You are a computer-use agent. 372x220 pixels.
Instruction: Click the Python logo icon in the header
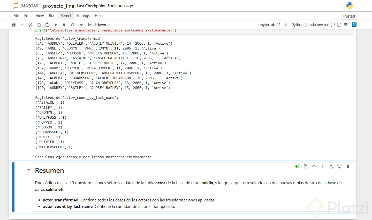(x=350, y=6)
